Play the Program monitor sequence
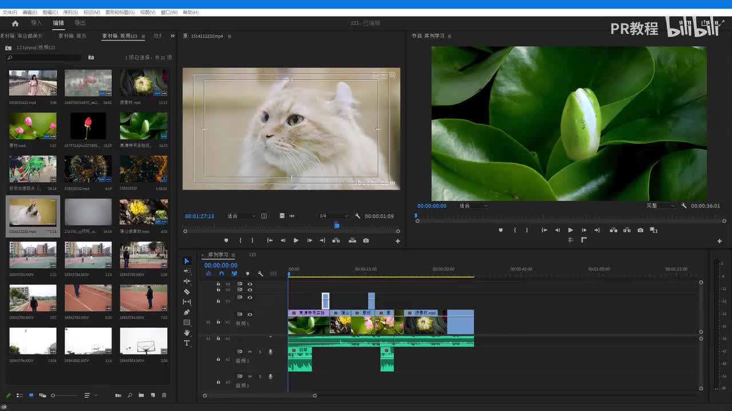The width and height of the screenshot is (732, 411). click(x=570, y=230)
